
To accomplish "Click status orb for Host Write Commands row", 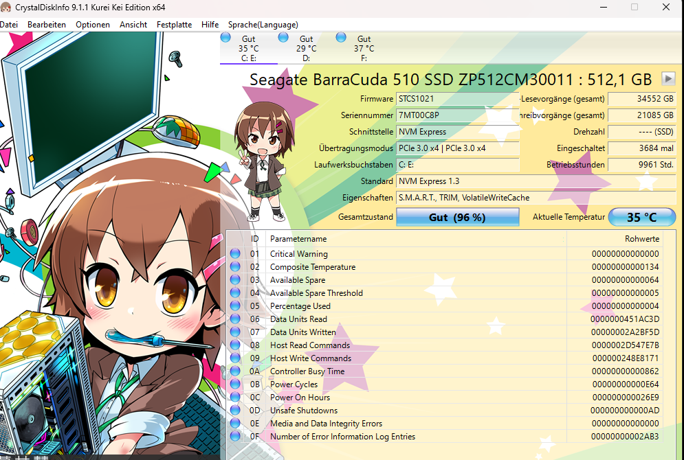I will 235,358.
